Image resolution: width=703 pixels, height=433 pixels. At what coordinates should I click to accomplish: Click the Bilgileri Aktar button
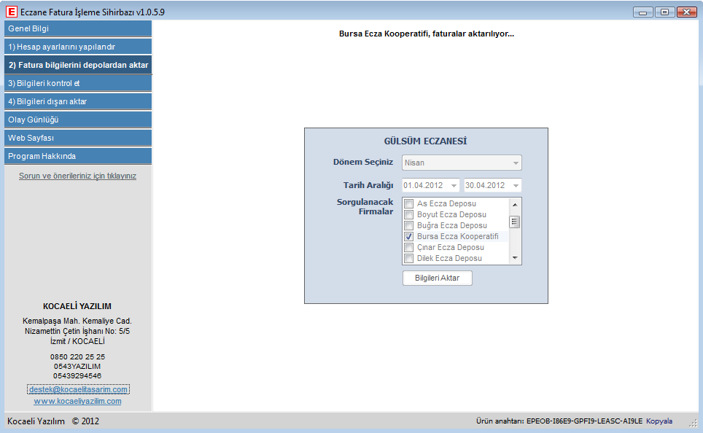pos(437,278)
